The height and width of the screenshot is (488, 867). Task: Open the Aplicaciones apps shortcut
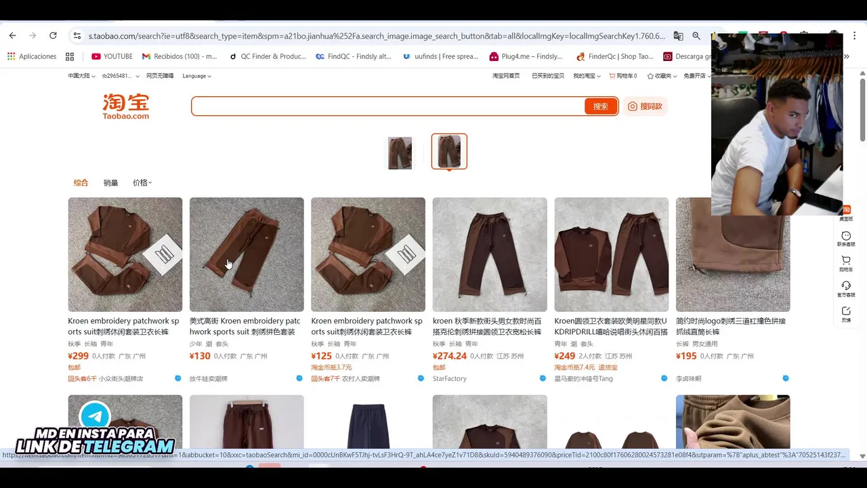point(32,56)
